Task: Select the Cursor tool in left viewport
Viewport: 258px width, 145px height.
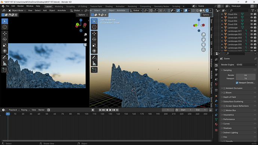Action: click(x=4, y=27)
